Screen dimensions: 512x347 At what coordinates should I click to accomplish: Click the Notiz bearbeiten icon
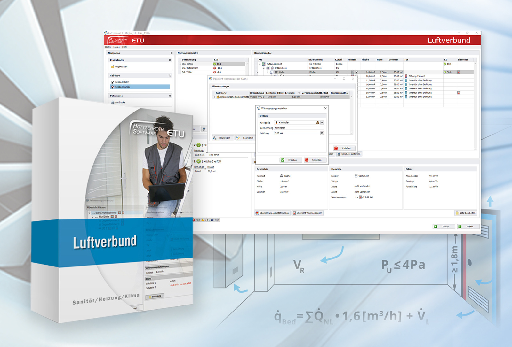click(x=457, y=213)
